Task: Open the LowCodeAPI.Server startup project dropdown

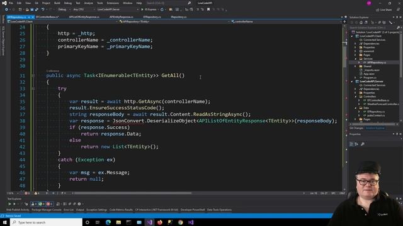Action: coord(118,9)
